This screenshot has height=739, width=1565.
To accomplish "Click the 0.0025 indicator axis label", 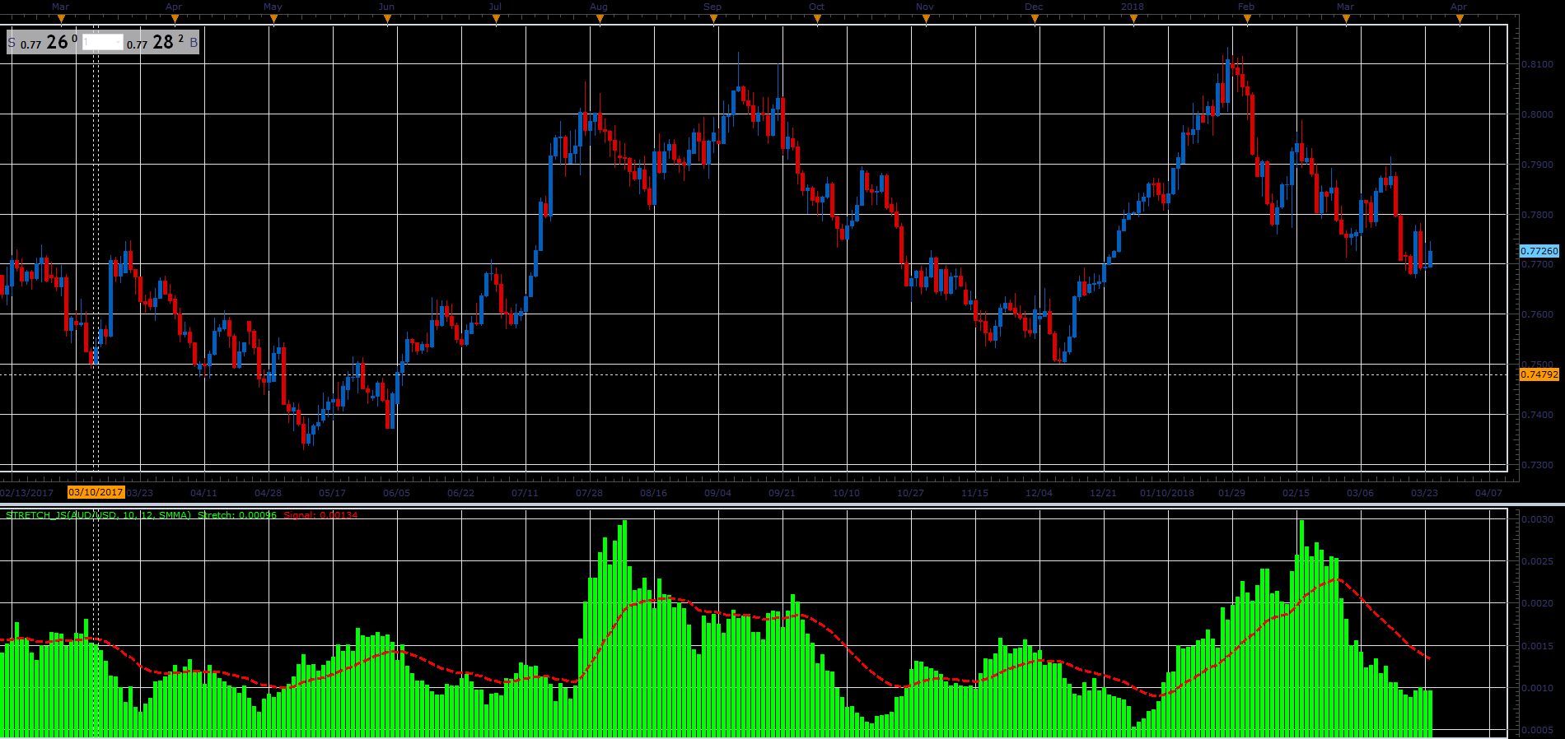I will [x=1537, y=561].
